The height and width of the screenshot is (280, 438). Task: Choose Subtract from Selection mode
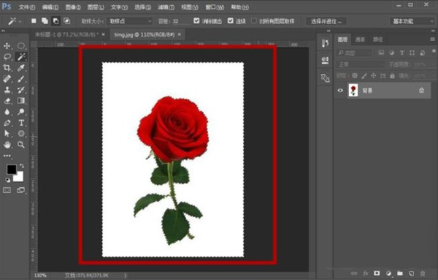pos(56,21)
